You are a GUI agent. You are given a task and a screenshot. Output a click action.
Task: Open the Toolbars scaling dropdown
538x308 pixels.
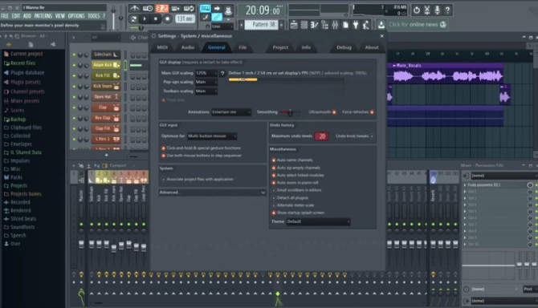tap(206, 91)
